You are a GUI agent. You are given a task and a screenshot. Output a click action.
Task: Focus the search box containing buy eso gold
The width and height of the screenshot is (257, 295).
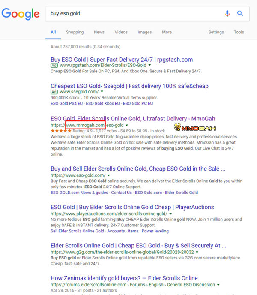point(147,14)
